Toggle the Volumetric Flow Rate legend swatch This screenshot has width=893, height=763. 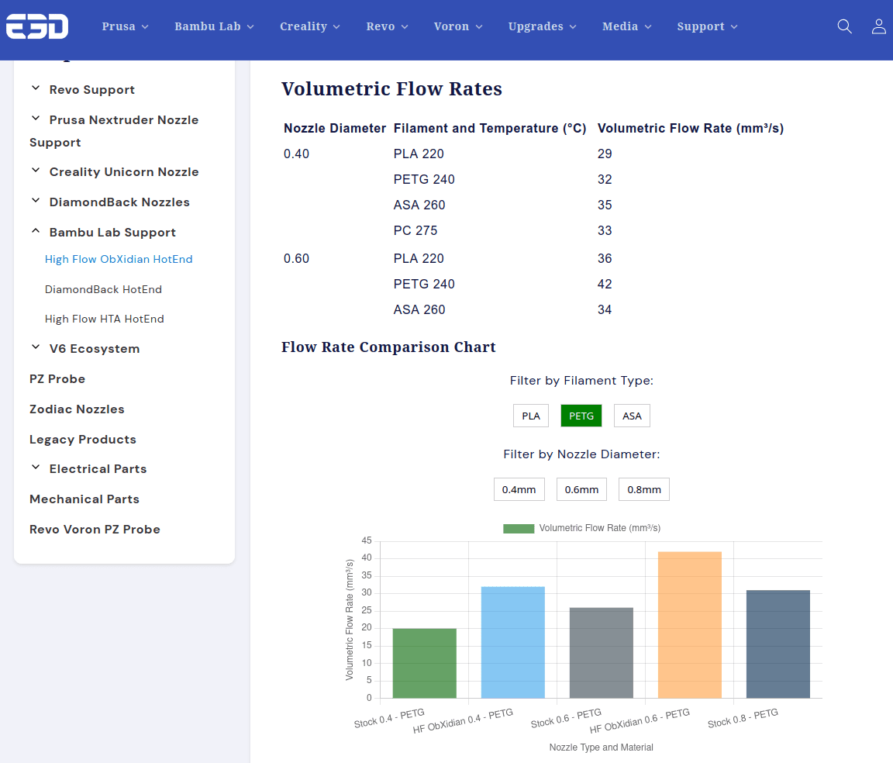(x=519, y=528)
